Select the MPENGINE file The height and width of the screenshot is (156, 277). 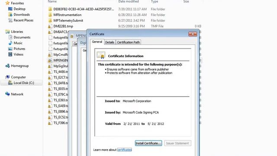click(x=61, y=60)
